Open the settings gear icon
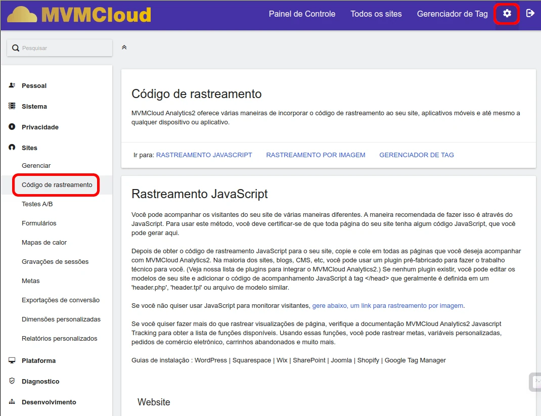The image size is (541, 416). (507, 14)
